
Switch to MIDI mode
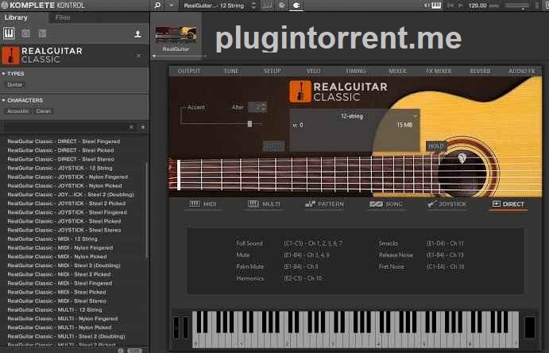click(x=203, y=204)
